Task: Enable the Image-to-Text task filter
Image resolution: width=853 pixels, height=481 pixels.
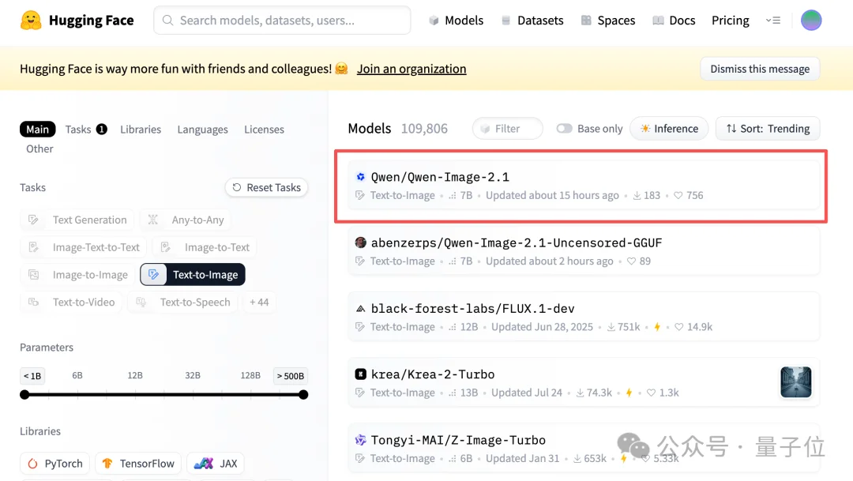Action: point(205,247)
